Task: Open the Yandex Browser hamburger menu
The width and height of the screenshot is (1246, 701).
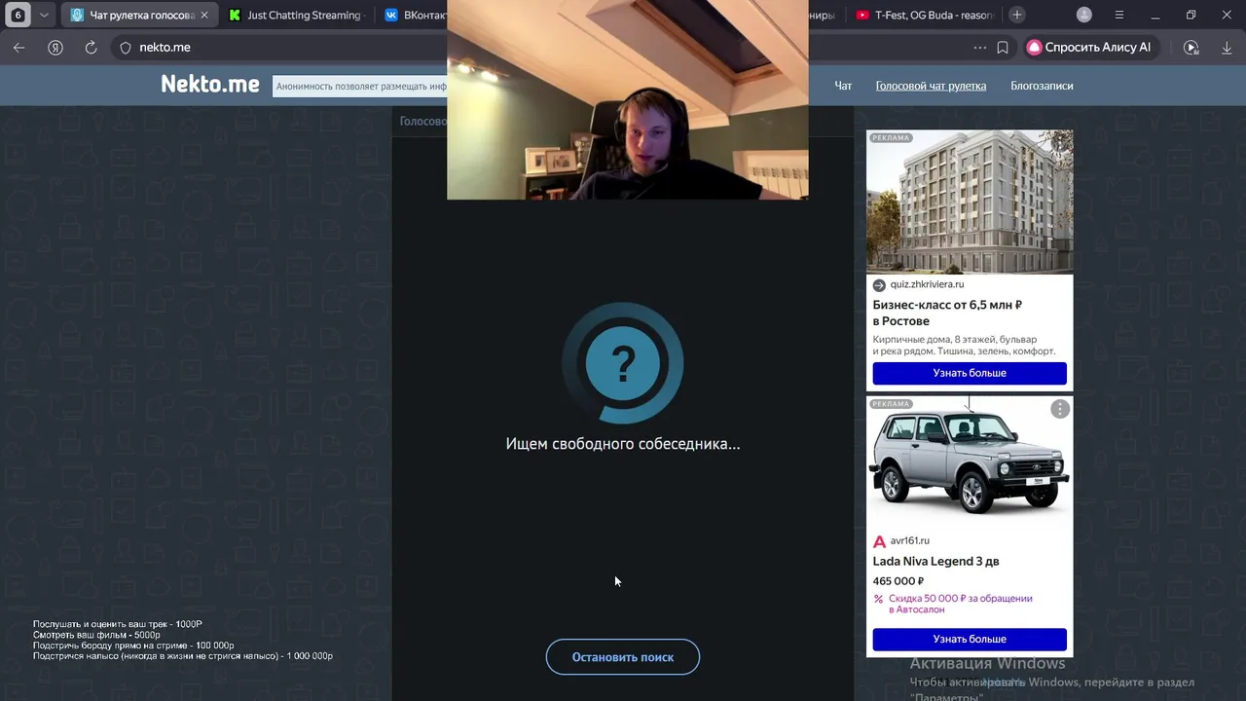Action: pos(1119,15)
